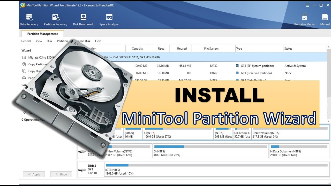Screen dimensions: 331x186
Task: Open the Disk menu
Action: pos(49,41)
